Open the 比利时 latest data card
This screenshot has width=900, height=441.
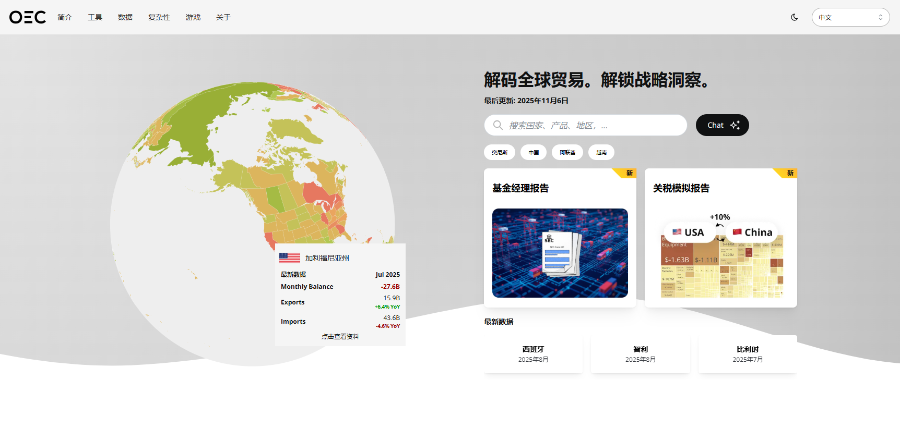pyautogui.click(x=747, y=354)
